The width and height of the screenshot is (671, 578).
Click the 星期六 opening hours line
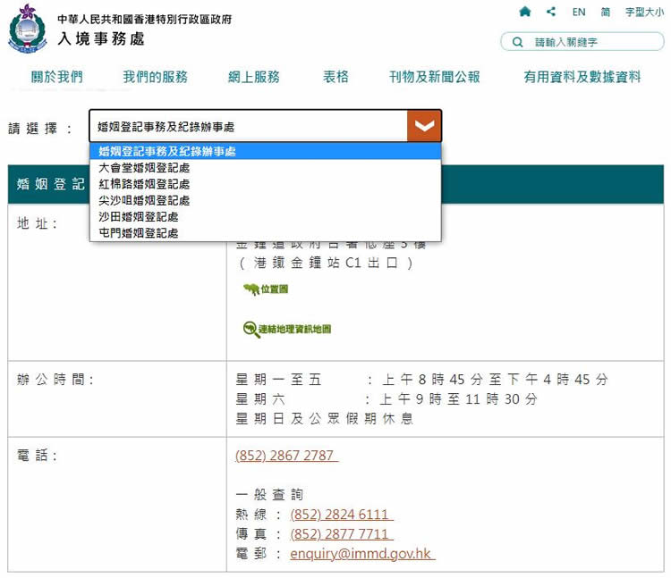[386, 399]
